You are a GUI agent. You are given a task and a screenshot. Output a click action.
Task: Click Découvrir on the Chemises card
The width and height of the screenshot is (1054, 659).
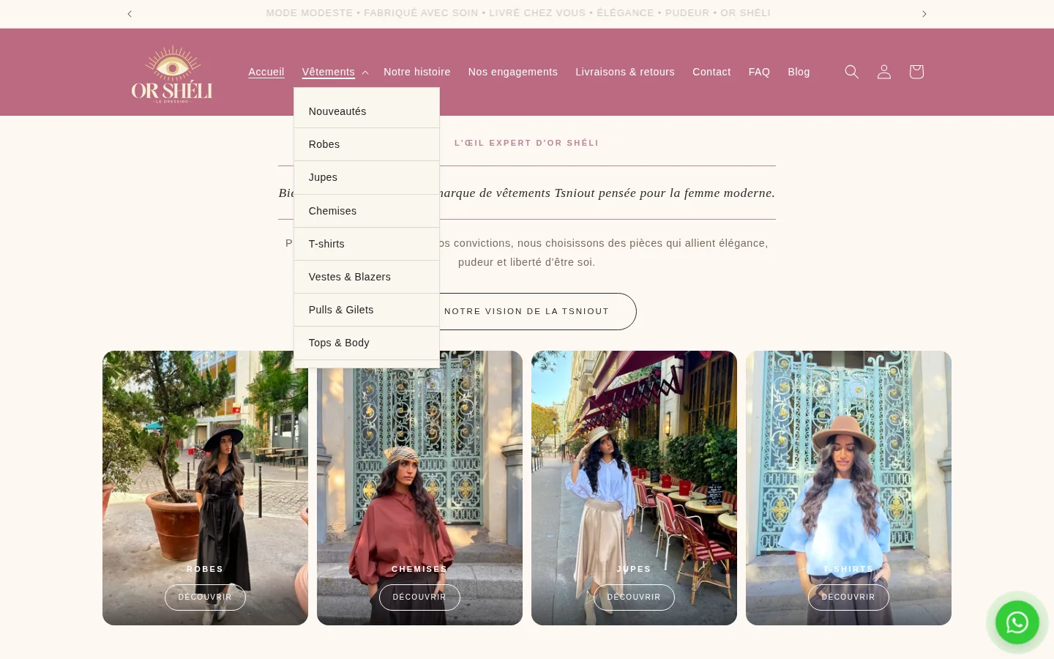[x=419, y=597]
